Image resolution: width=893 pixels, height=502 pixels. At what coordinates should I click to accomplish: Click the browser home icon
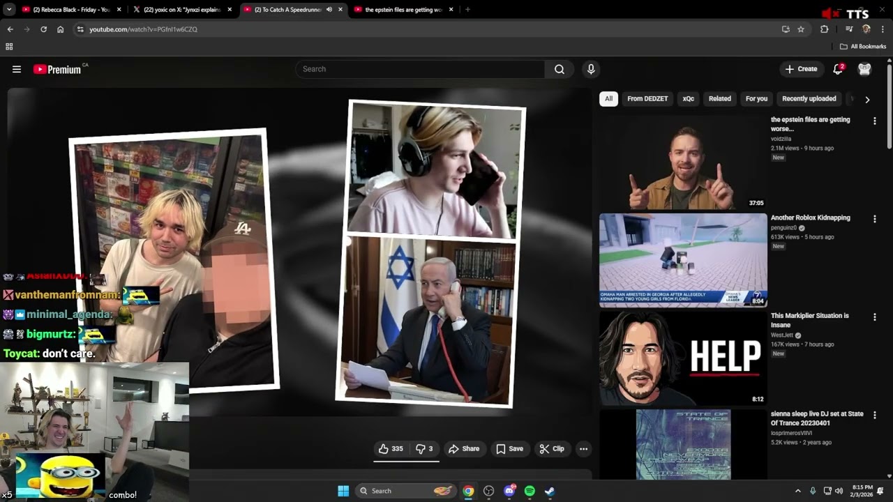click(x=60, y=29)
